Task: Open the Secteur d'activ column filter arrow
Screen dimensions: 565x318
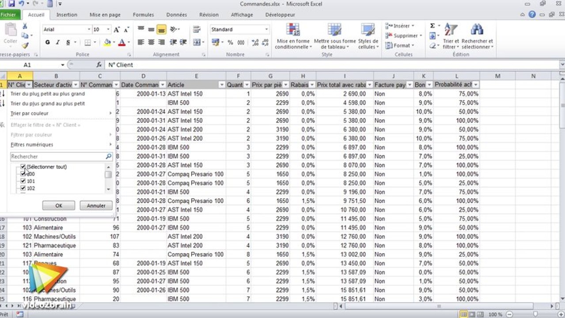Action: click(76, 85)
